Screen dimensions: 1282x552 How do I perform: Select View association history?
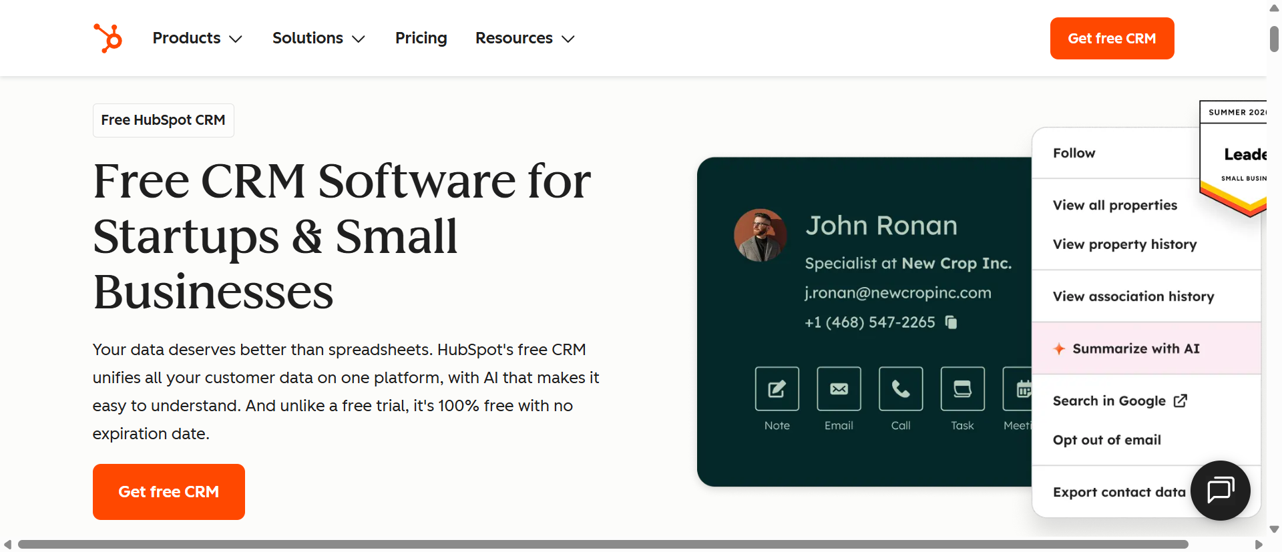pos(1133,296)
